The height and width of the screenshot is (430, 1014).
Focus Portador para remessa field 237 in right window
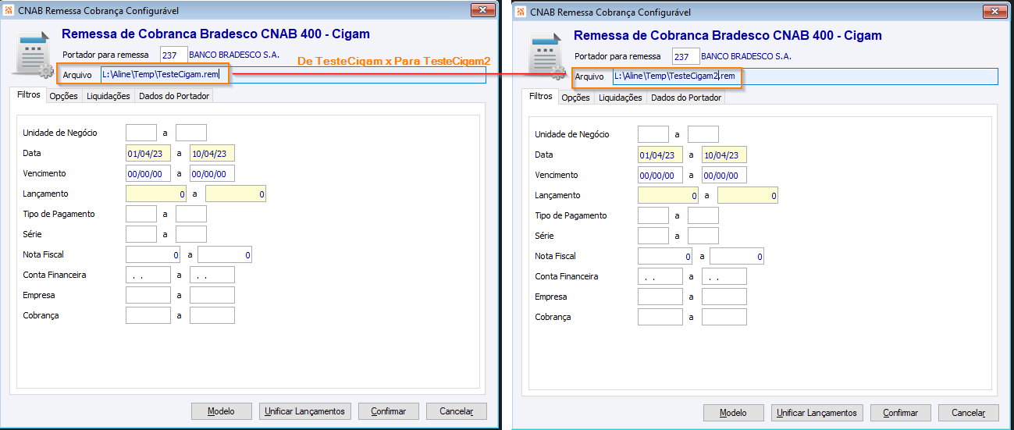point(686,57)
